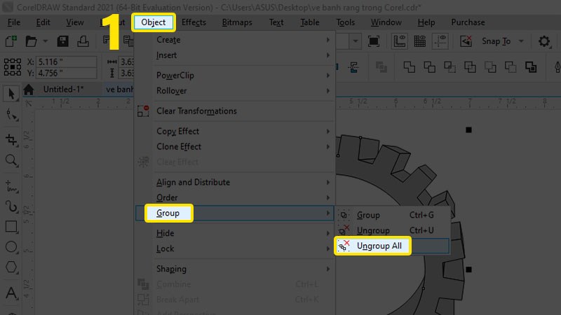Select the Pick tool

11,94
